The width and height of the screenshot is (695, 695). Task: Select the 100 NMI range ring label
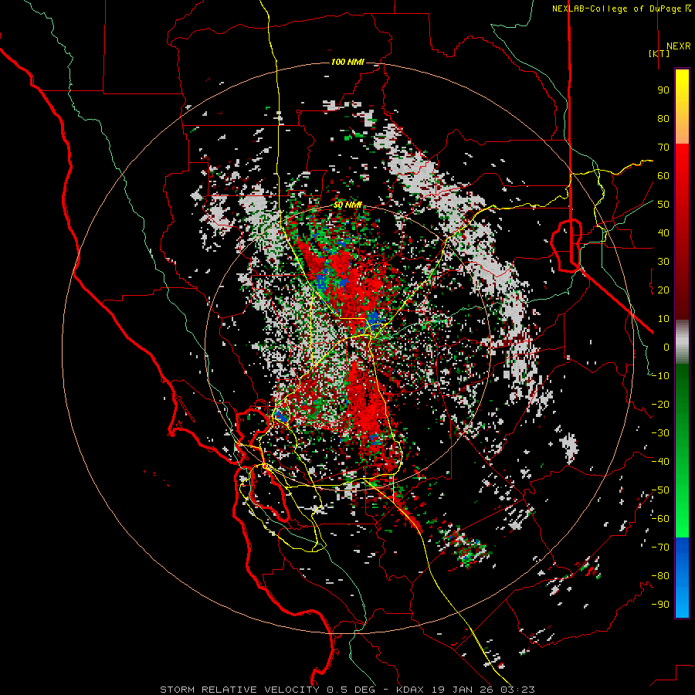pyautogui.click(x=347, y=62)
